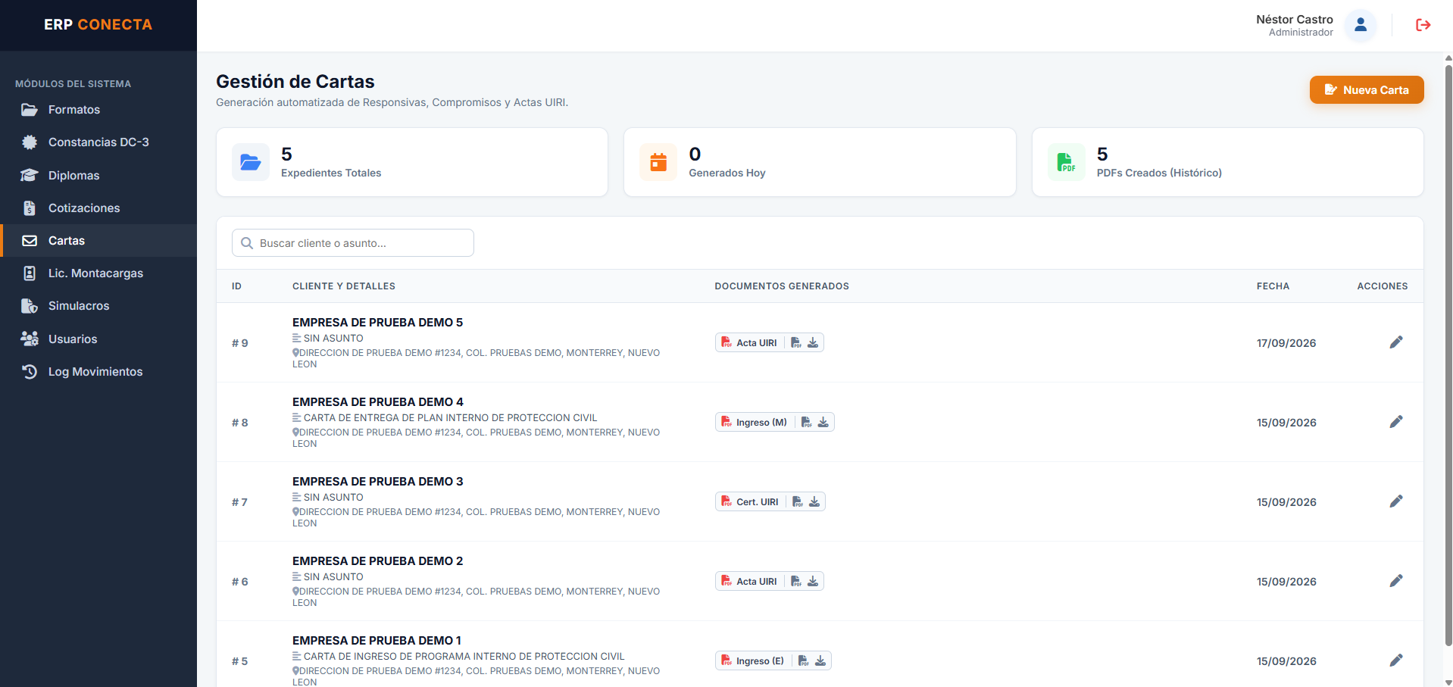The height and width of the screenshot is (687, 1453).
Task: Open gray PDF icon next to Cert. UIRI
Action: [798, 501]
